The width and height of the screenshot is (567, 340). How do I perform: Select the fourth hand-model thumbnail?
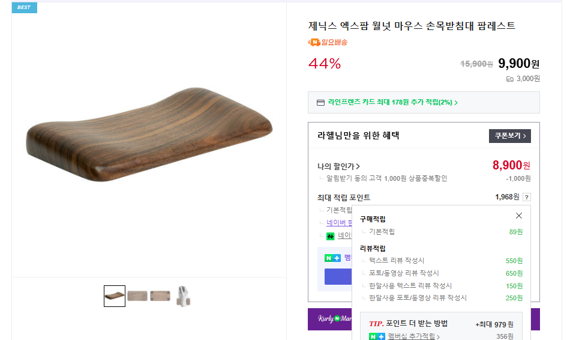pyautogui.click(x=183, y=296)
